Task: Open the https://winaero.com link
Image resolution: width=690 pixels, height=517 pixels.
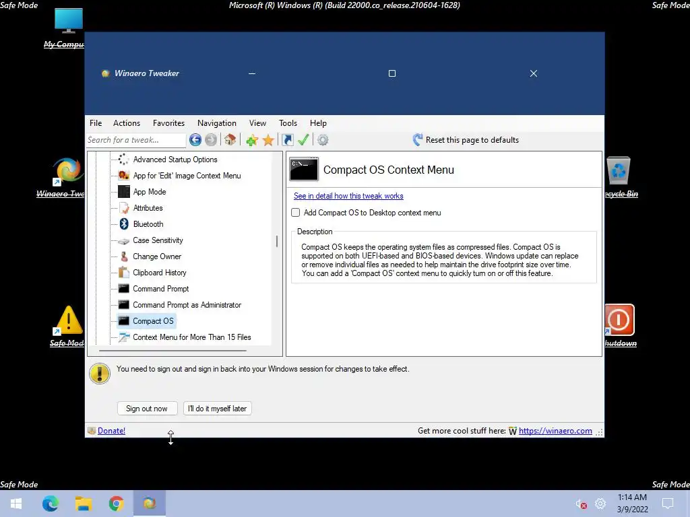Action: tap(555, 431)
